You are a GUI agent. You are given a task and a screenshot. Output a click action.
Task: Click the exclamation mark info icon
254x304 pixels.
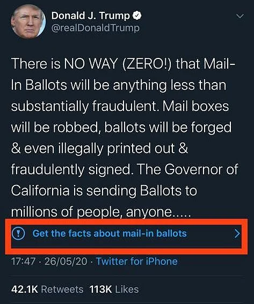click(x=18, y=234)
